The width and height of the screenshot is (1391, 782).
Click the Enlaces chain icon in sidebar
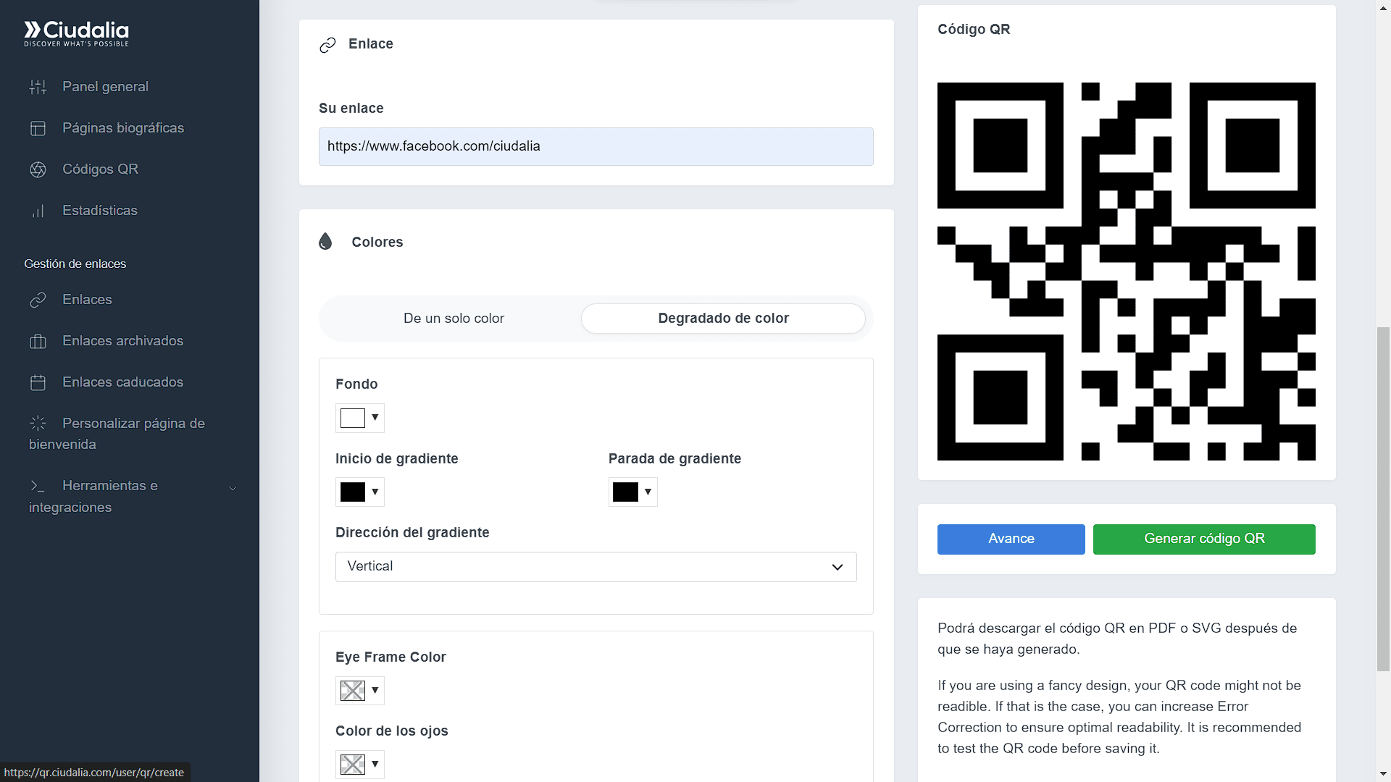(38, 300)
